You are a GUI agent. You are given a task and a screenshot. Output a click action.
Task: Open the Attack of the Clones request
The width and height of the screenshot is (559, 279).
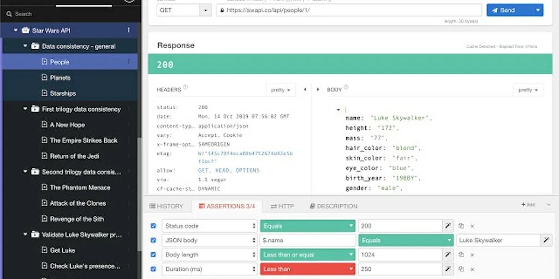(78, 203)
